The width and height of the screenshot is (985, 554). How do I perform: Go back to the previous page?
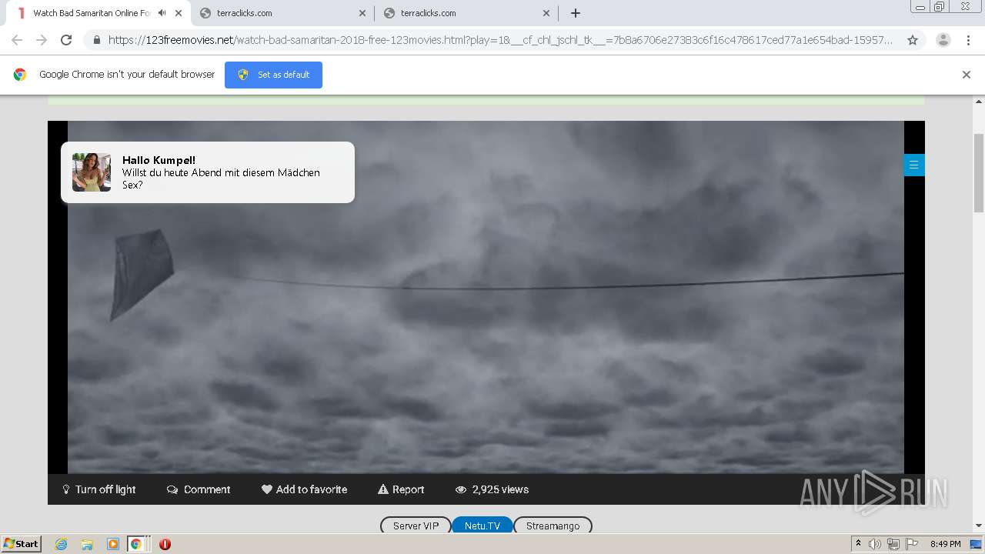[17, 40]
